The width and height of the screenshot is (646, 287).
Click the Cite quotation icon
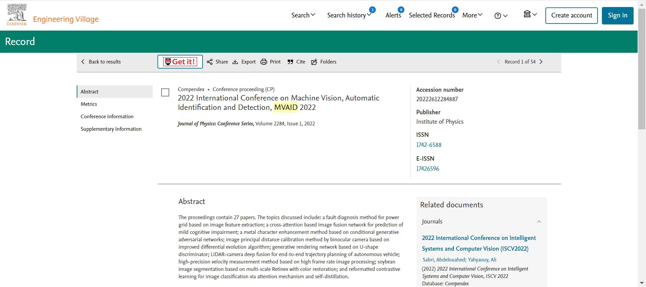(x=290, y=62)
